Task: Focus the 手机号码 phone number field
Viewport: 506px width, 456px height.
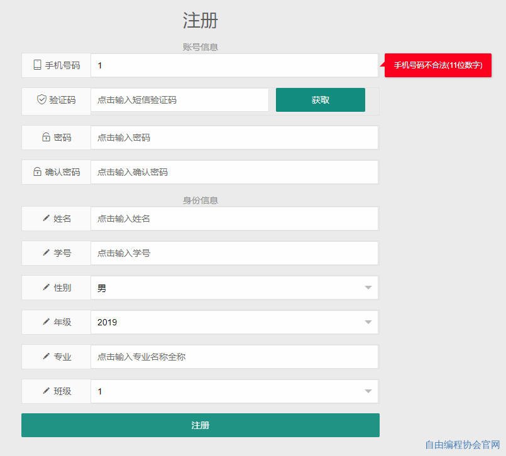Action: [234, 65]
